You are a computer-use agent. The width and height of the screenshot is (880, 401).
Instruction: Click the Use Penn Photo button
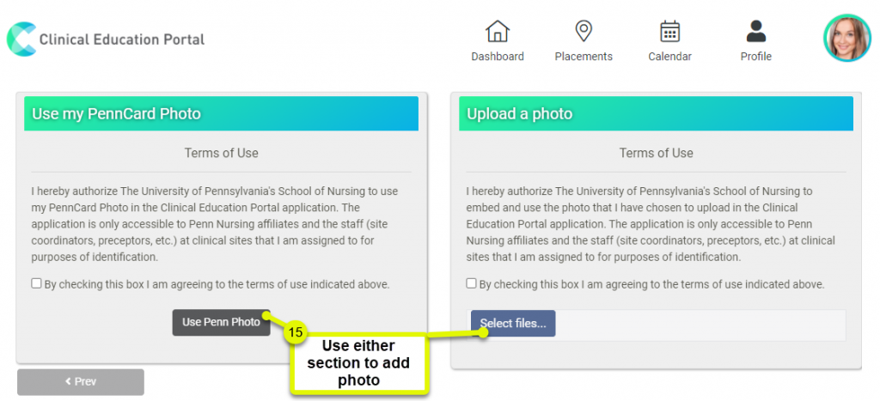pos(221,323)
